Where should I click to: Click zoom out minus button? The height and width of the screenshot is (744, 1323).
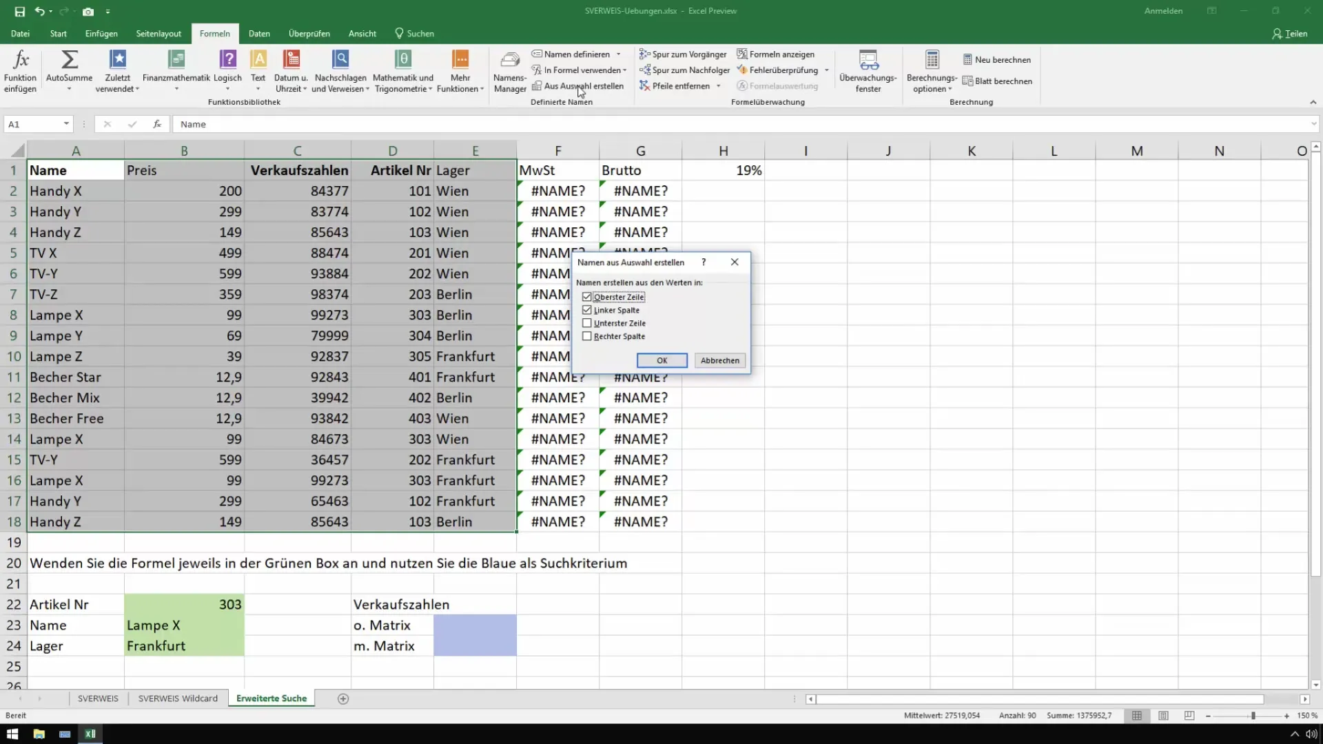1208,716
